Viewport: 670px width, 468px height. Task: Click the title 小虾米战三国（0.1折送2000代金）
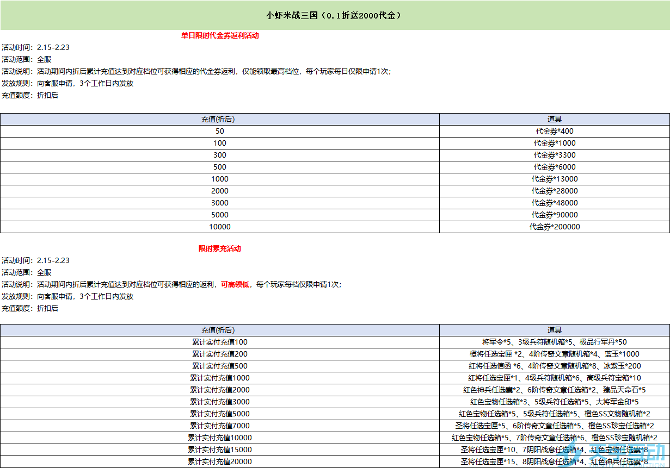tap(334, 15)
